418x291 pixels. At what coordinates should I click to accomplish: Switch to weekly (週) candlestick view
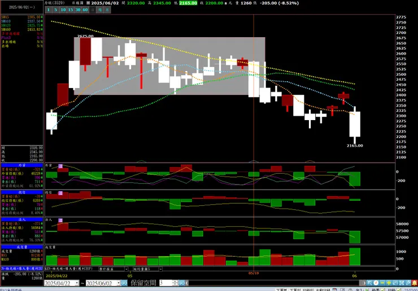click(100, 10)
